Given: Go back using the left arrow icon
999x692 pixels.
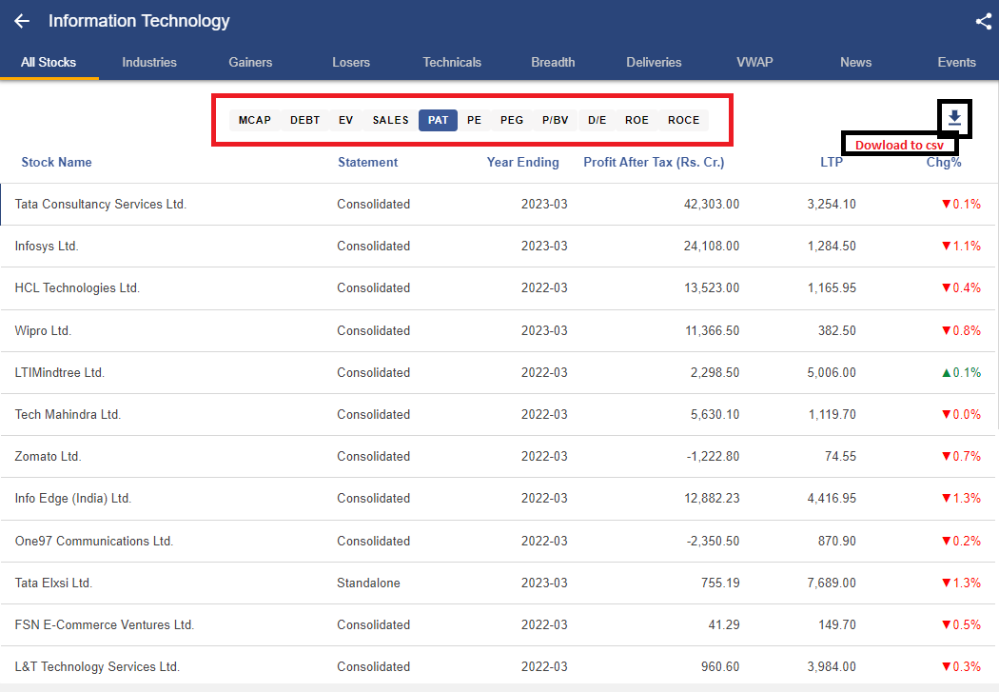Looking at the screenshot, I should tap(22, 21).
